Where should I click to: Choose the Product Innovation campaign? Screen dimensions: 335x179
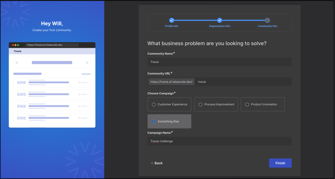click(x=262, y=104)
